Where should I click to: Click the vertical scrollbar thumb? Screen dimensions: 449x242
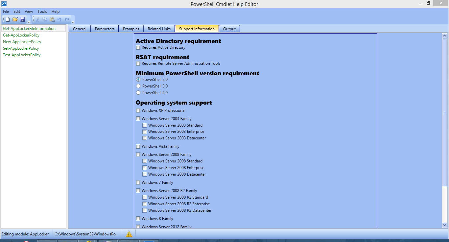pos(445,113)
